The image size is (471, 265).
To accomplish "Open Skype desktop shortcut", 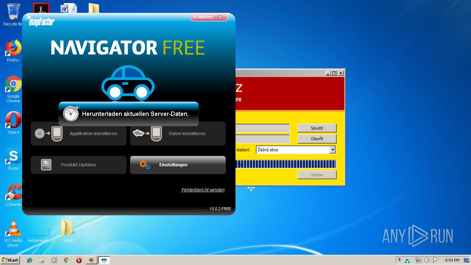I will [x=13, y=159].
